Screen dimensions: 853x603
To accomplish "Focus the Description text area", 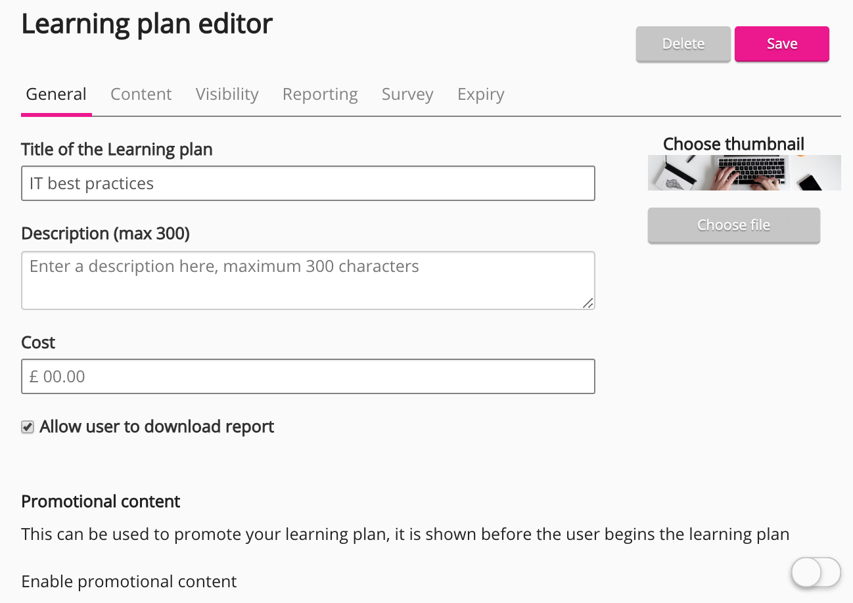I will click(x=308, y=280).
